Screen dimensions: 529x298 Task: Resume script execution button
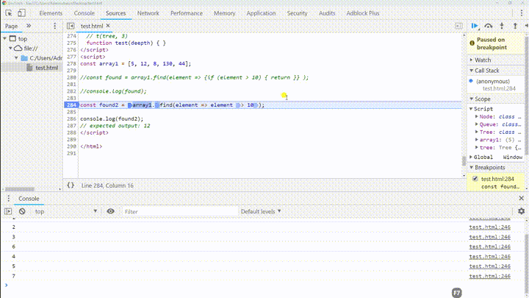point(475,26)
